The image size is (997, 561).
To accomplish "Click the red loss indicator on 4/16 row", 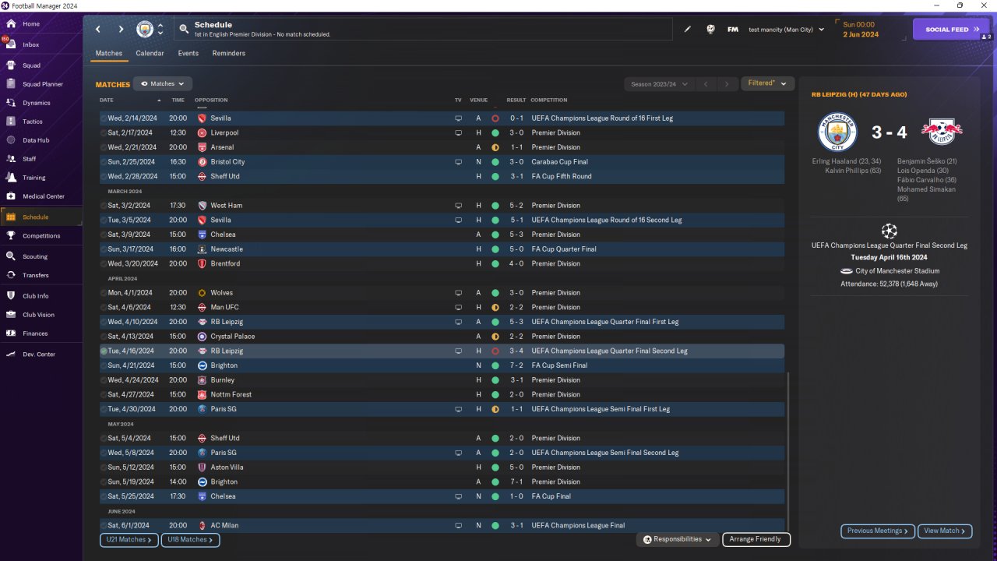I will coord(495,351).
